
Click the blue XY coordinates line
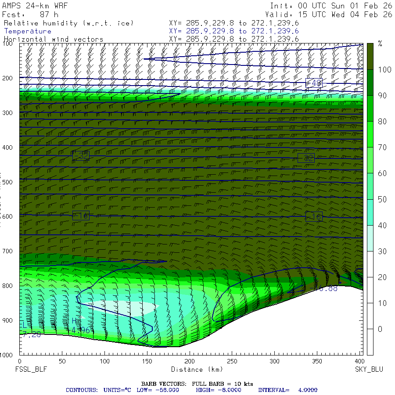(x=234, y=31)
